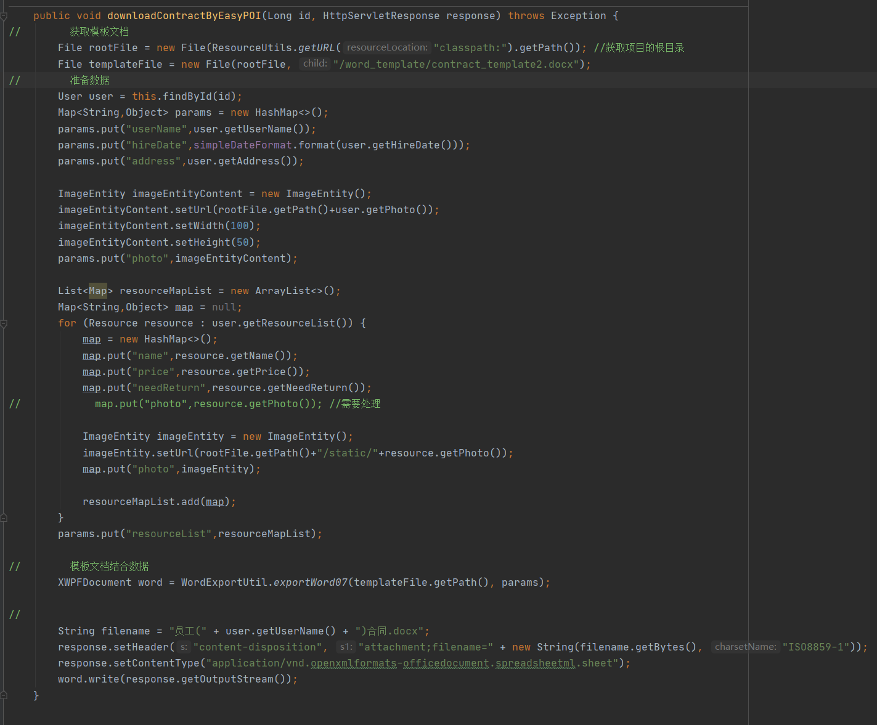Click the "name" string key
877x725 pixels.
(150, 356)
